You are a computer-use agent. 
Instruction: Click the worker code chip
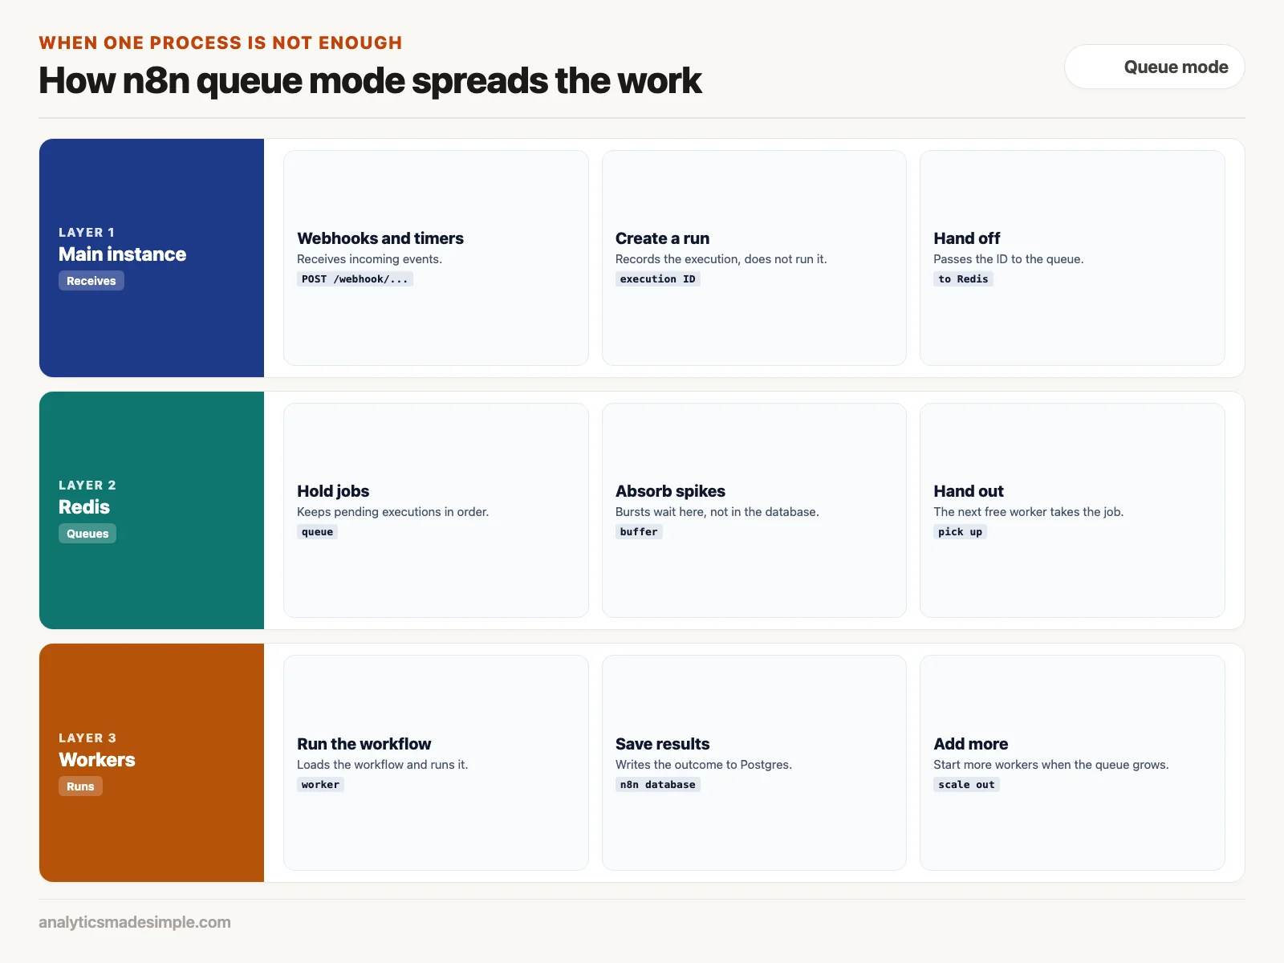coord(320,785)
